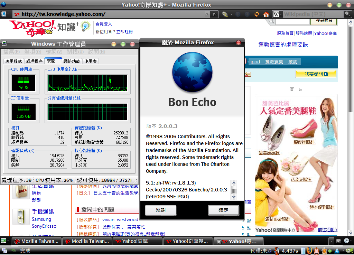Click the 會員登入 login link

coord(104,24)
